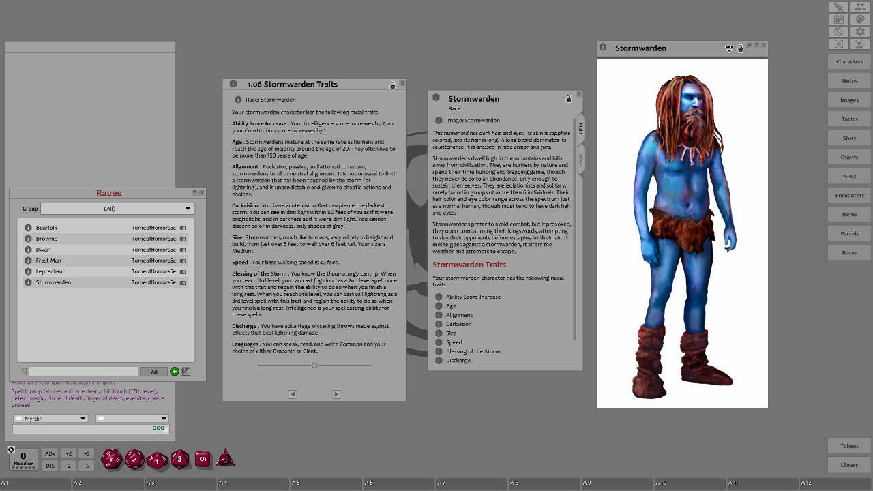The width and height of the screenshot is (873, 491).
Task: Click the search input field in the Races window
Action: (82, 371)
